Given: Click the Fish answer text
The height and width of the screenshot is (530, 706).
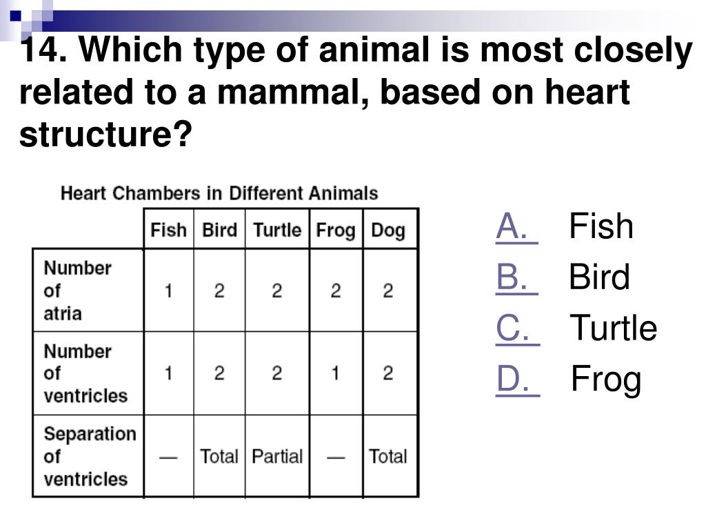Looking at the screenshot, I should 601,226.
